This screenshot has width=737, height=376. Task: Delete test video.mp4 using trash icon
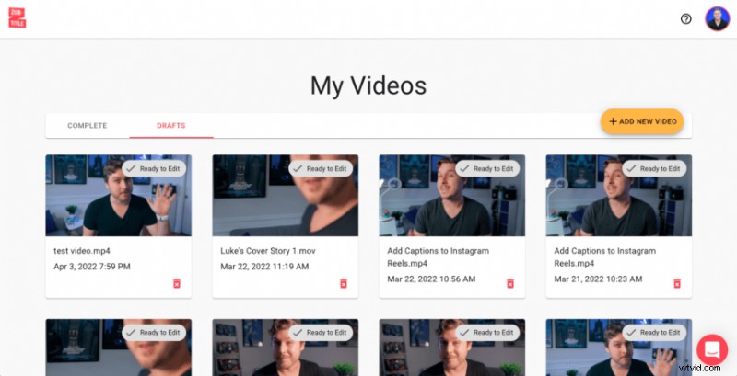[x=177, y=284]
